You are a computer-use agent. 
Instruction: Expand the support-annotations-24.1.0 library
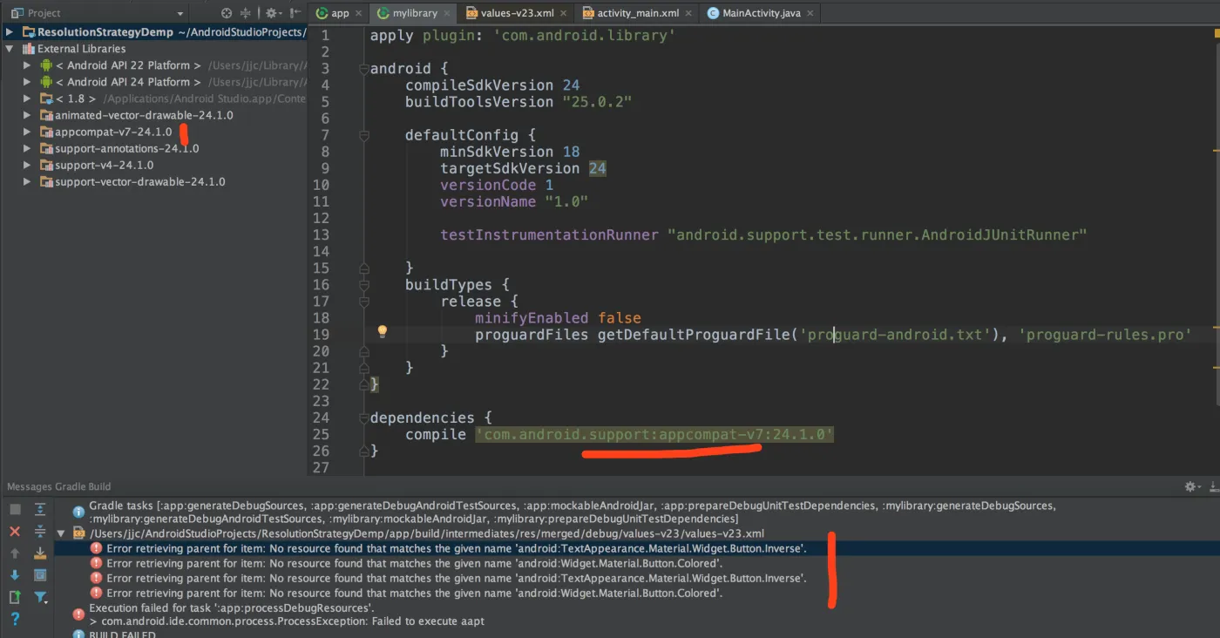coord(27,148)
